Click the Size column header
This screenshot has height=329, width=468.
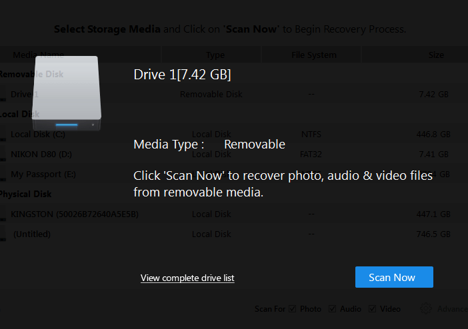(x=436, y=55)
